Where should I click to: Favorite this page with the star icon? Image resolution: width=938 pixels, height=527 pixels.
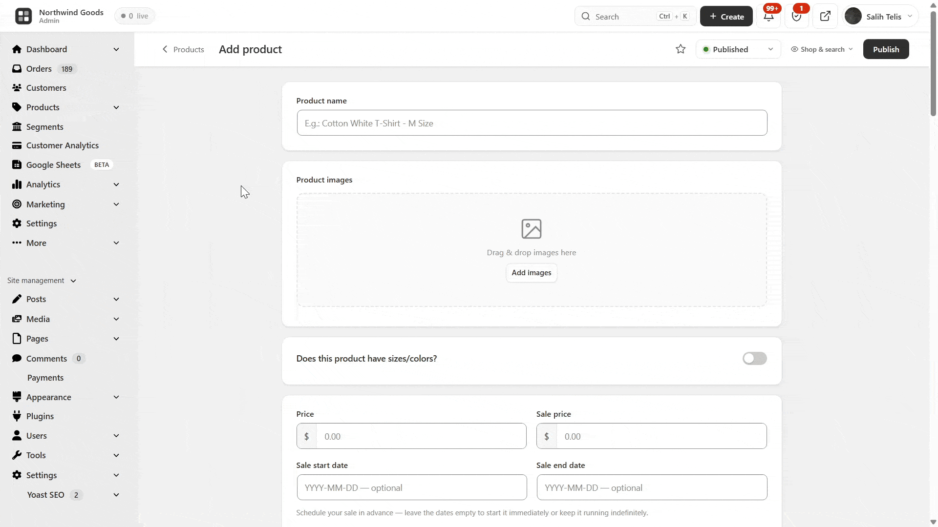681,49
